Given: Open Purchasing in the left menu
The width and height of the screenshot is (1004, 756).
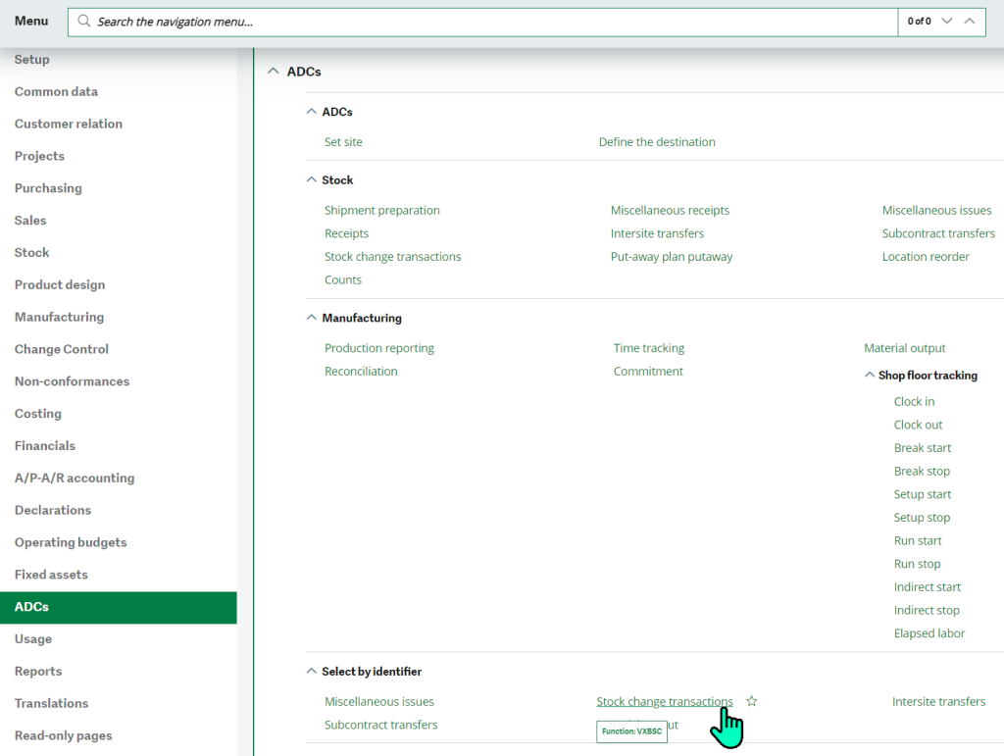Looking at the screenshot, I should tap(48, 188).
